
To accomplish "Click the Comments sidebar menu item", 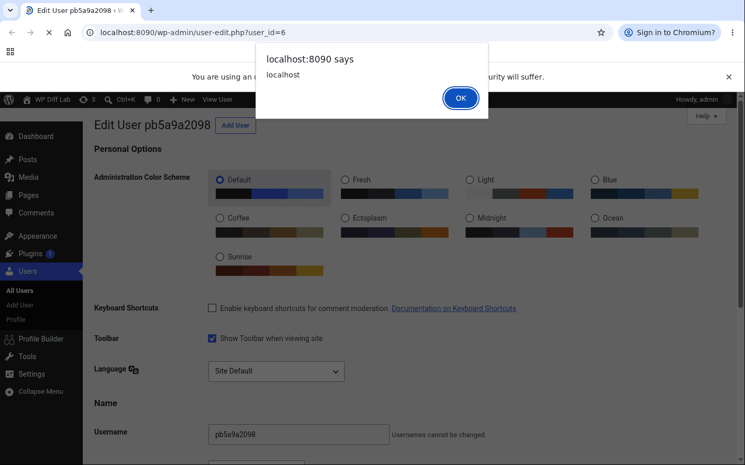I will (x=41, y=213).
